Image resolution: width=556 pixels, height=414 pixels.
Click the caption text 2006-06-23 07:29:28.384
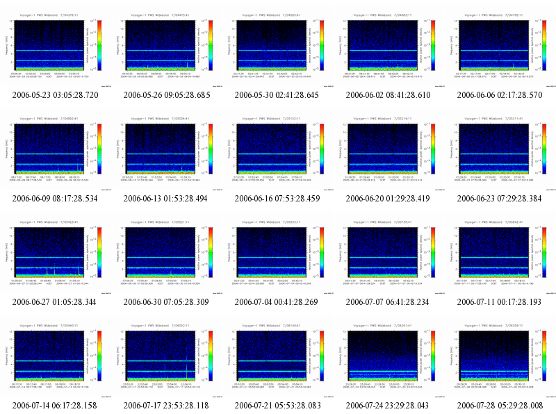click(499, 199)
